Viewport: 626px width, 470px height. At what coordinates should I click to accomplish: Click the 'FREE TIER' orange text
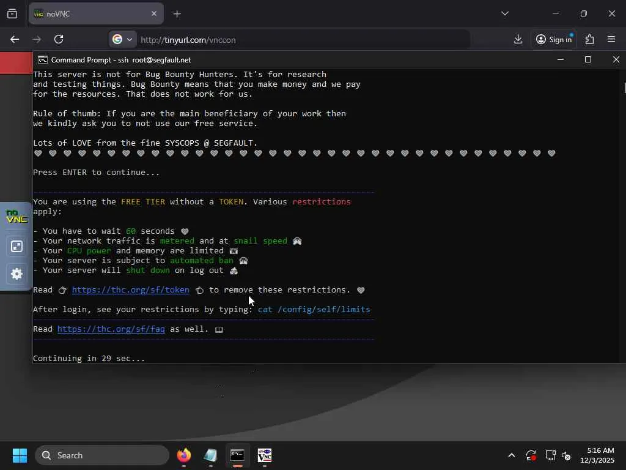[143, 202]
